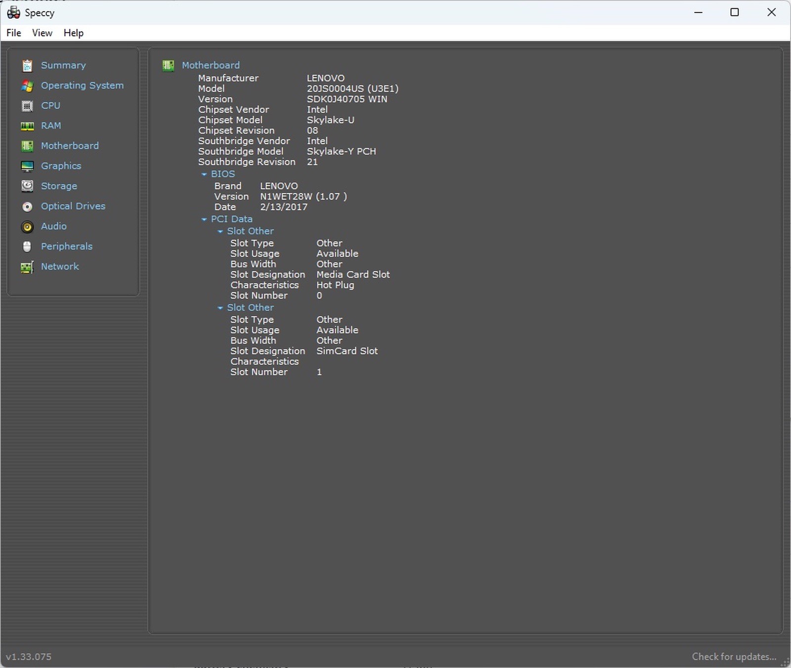Click the Graphics monitor icon
Image resolution: width=791 pixels, height=668 pixels.
tap(27, 166)
